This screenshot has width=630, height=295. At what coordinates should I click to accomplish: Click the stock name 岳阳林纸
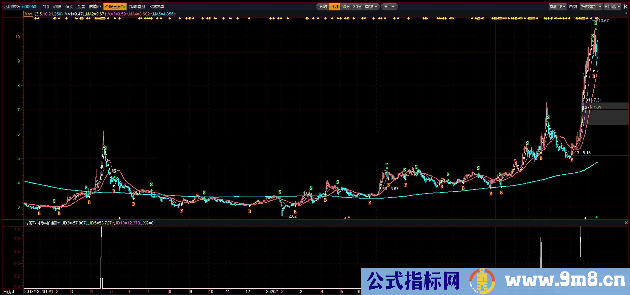[12, 7]
